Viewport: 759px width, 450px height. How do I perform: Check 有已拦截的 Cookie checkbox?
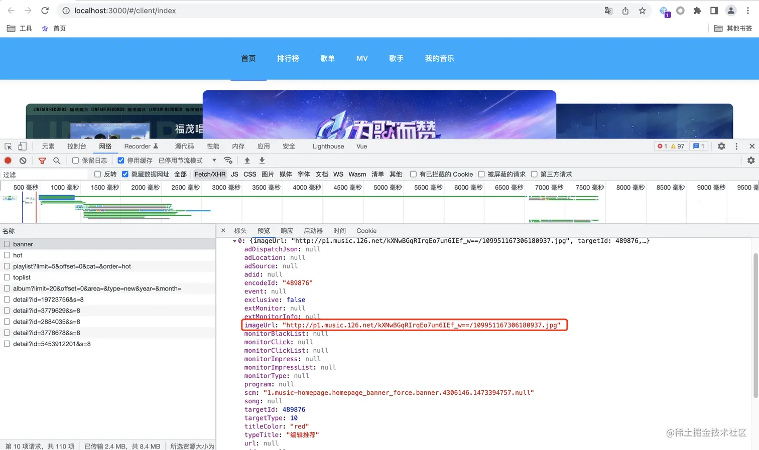click(x=413, y=174)
